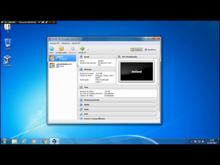Open the VirtualBox desktop shortcut
The height and width of the screenshot is (165, 220).
(x=8, y=60)
